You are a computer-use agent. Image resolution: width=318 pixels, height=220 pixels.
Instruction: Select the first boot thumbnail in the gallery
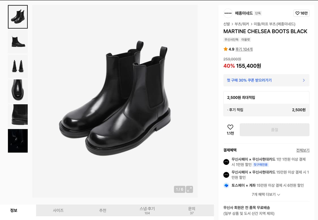pos(18,17)
